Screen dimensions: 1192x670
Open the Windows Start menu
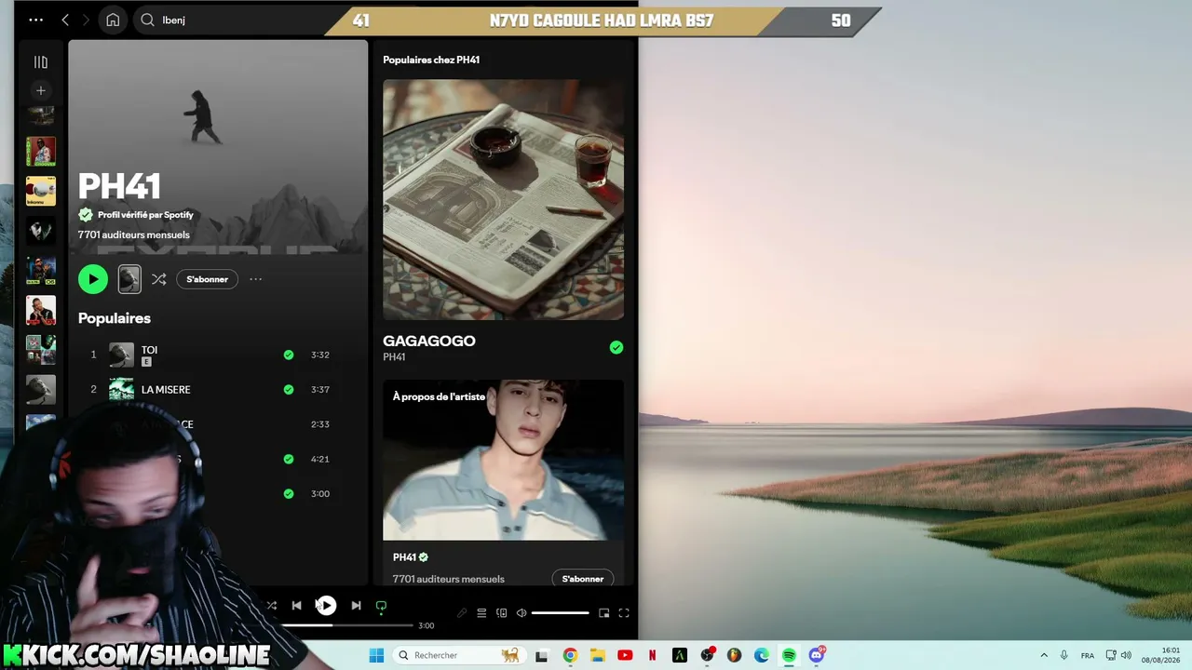[x=376, y=655]
